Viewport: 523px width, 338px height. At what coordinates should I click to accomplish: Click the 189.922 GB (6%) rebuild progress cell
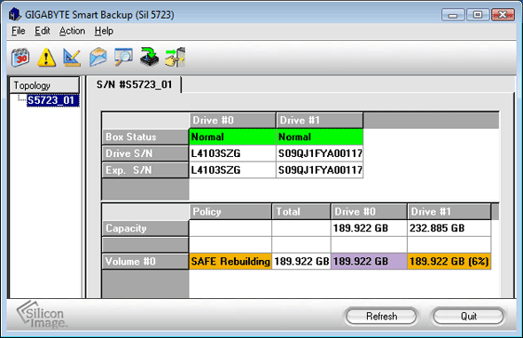click(449, 261)
